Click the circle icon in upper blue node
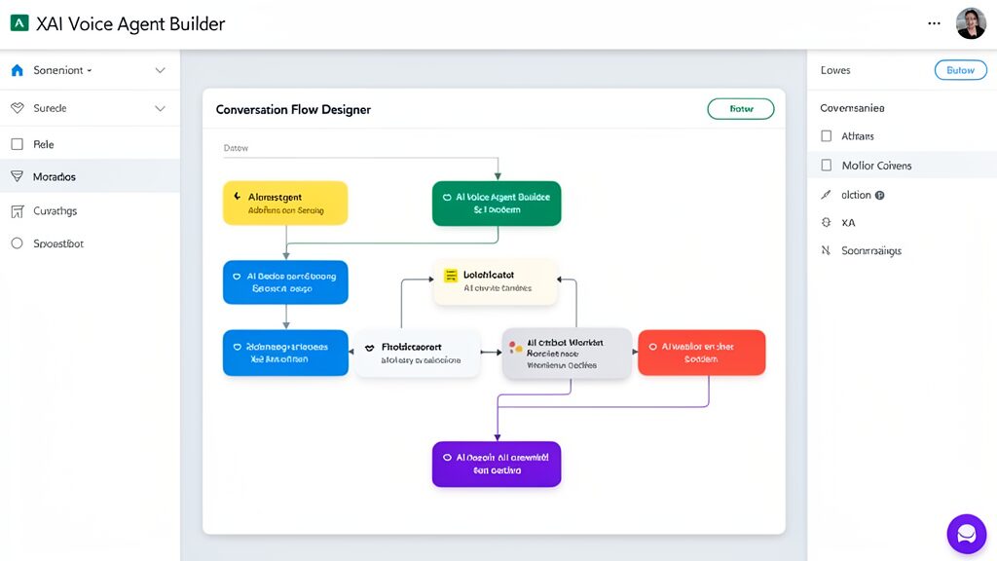Image resolution: width=997 pixels, height=561 pixels. click(x=237, y=277)
